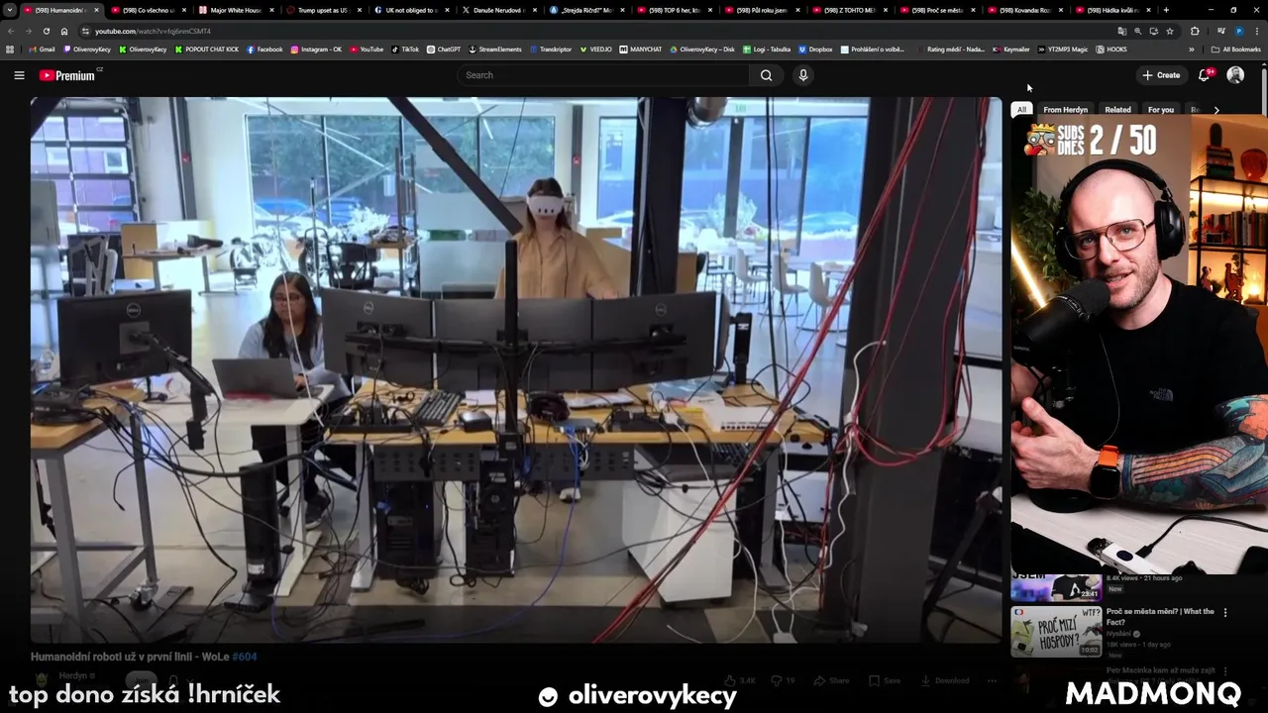Open the Instagram - OK bookmark
1268x713 pixels.
(x=316, y=49)
